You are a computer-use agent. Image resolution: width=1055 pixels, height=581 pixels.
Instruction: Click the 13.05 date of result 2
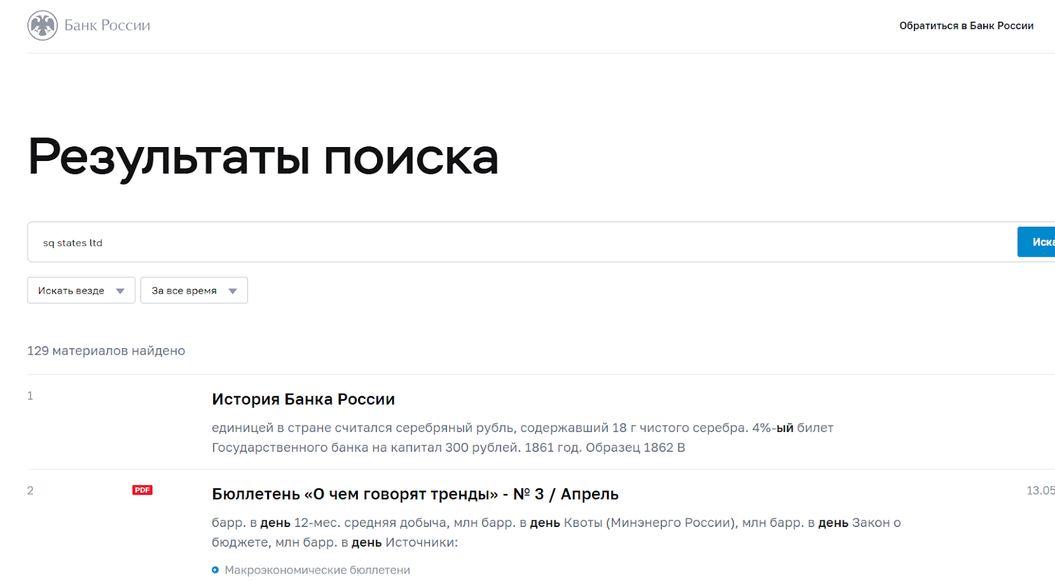(1040, 491)
